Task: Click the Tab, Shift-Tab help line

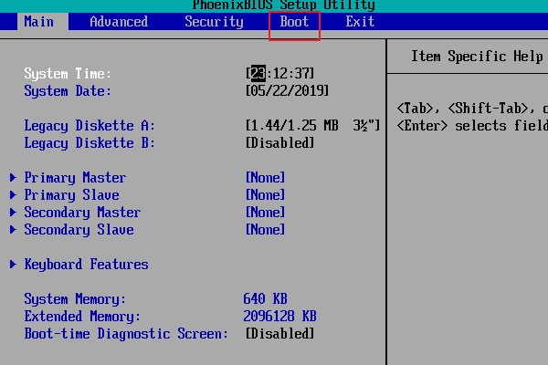Action: [x=472, y=109]
